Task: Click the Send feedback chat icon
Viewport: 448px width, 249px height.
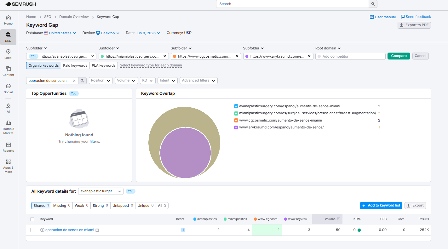Action: (x=403, y=17)
